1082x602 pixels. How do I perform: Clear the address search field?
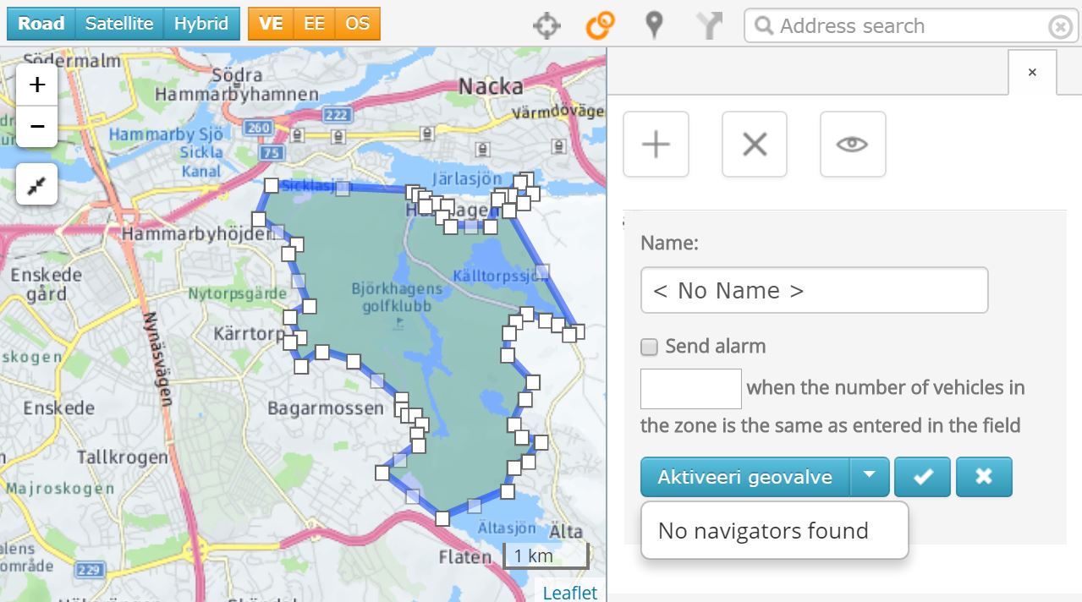pyautogui.click(x=1059, y=27)
